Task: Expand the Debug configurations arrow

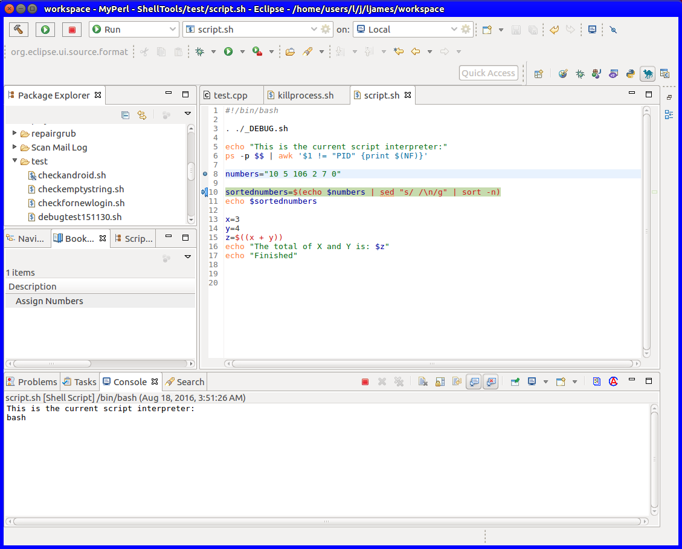Action: pos(213,52)
